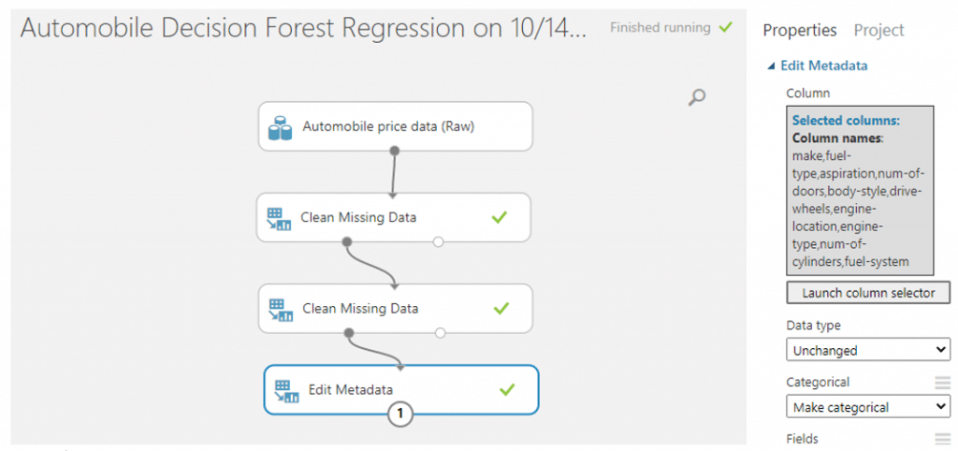Collapse the Edit Metadata properties section
This screenshot has width=958, height=451.
pos(772,66)
